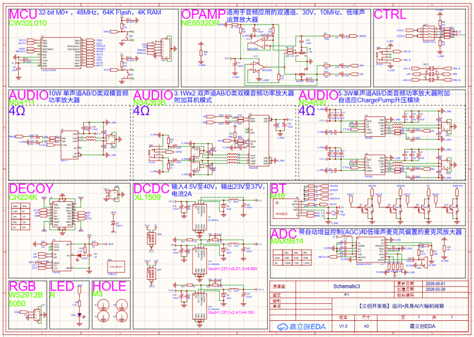The width and height of the screenshot is (474, 337).
Task: Click the 2026-03-26 creation date
Action: click(436, 289)
